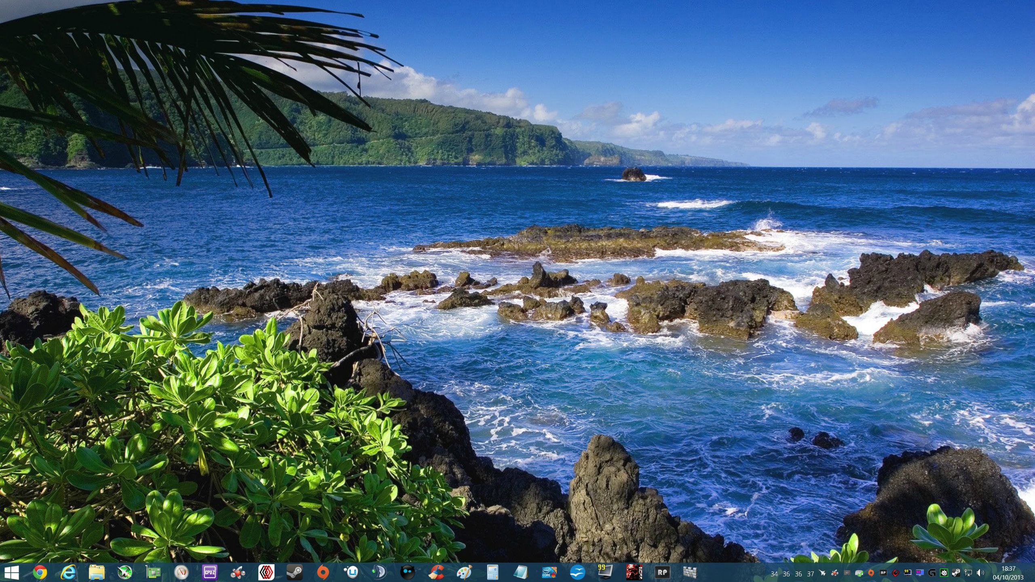Open the green circuit board card app
Viewport: 1035px width, 582px height.
pyautogui.click(x=153, y=572)
